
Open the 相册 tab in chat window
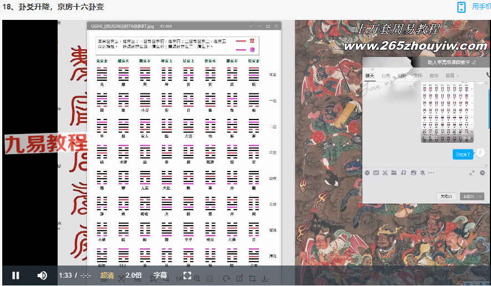tap(402, 76)
